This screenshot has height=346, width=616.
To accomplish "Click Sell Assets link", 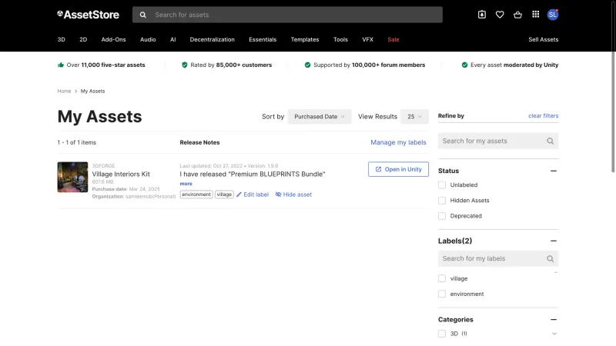I will pyautogui.click(x=544, y=40).
